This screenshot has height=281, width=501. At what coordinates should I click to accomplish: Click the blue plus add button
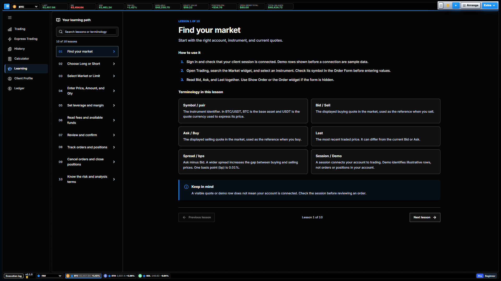(x=456, y=5)
